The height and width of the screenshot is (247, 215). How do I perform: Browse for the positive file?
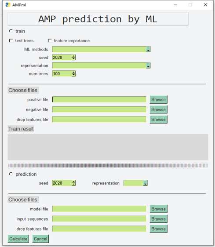pos(158,100)
